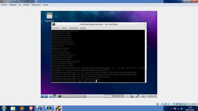Open Sublime Text from the taskbar
The image size is (198, 111).
(22, 108)
